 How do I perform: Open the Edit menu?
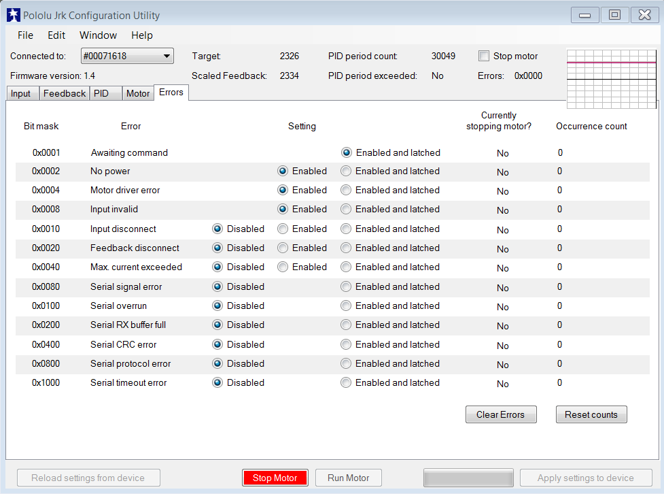click(56, 35)
